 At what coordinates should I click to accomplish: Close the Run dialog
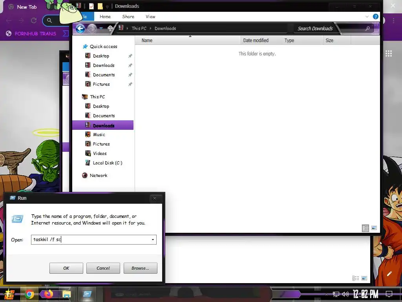[x=155, y=198]
